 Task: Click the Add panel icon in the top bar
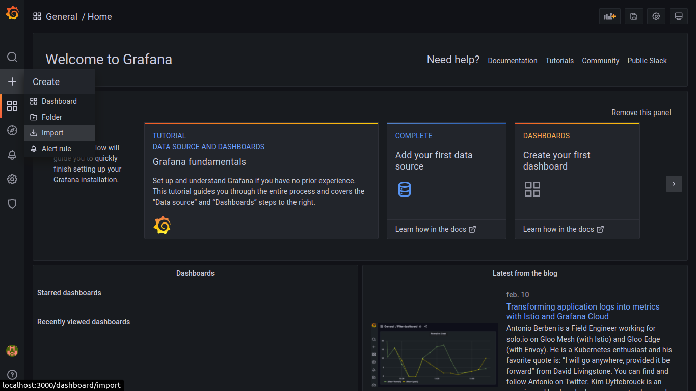[x=609, y=16]
